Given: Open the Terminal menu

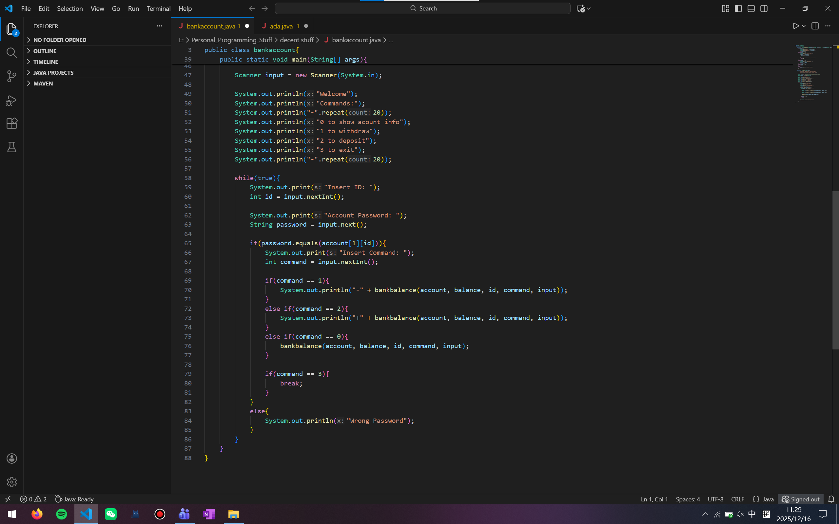Looking at the screenshot, I should [158, 8].
